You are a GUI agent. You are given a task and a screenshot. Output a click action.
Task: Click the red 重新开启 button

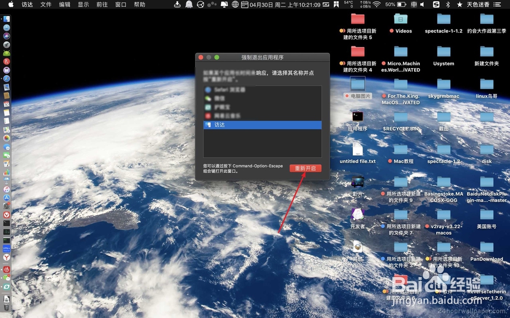click(305, 168)
